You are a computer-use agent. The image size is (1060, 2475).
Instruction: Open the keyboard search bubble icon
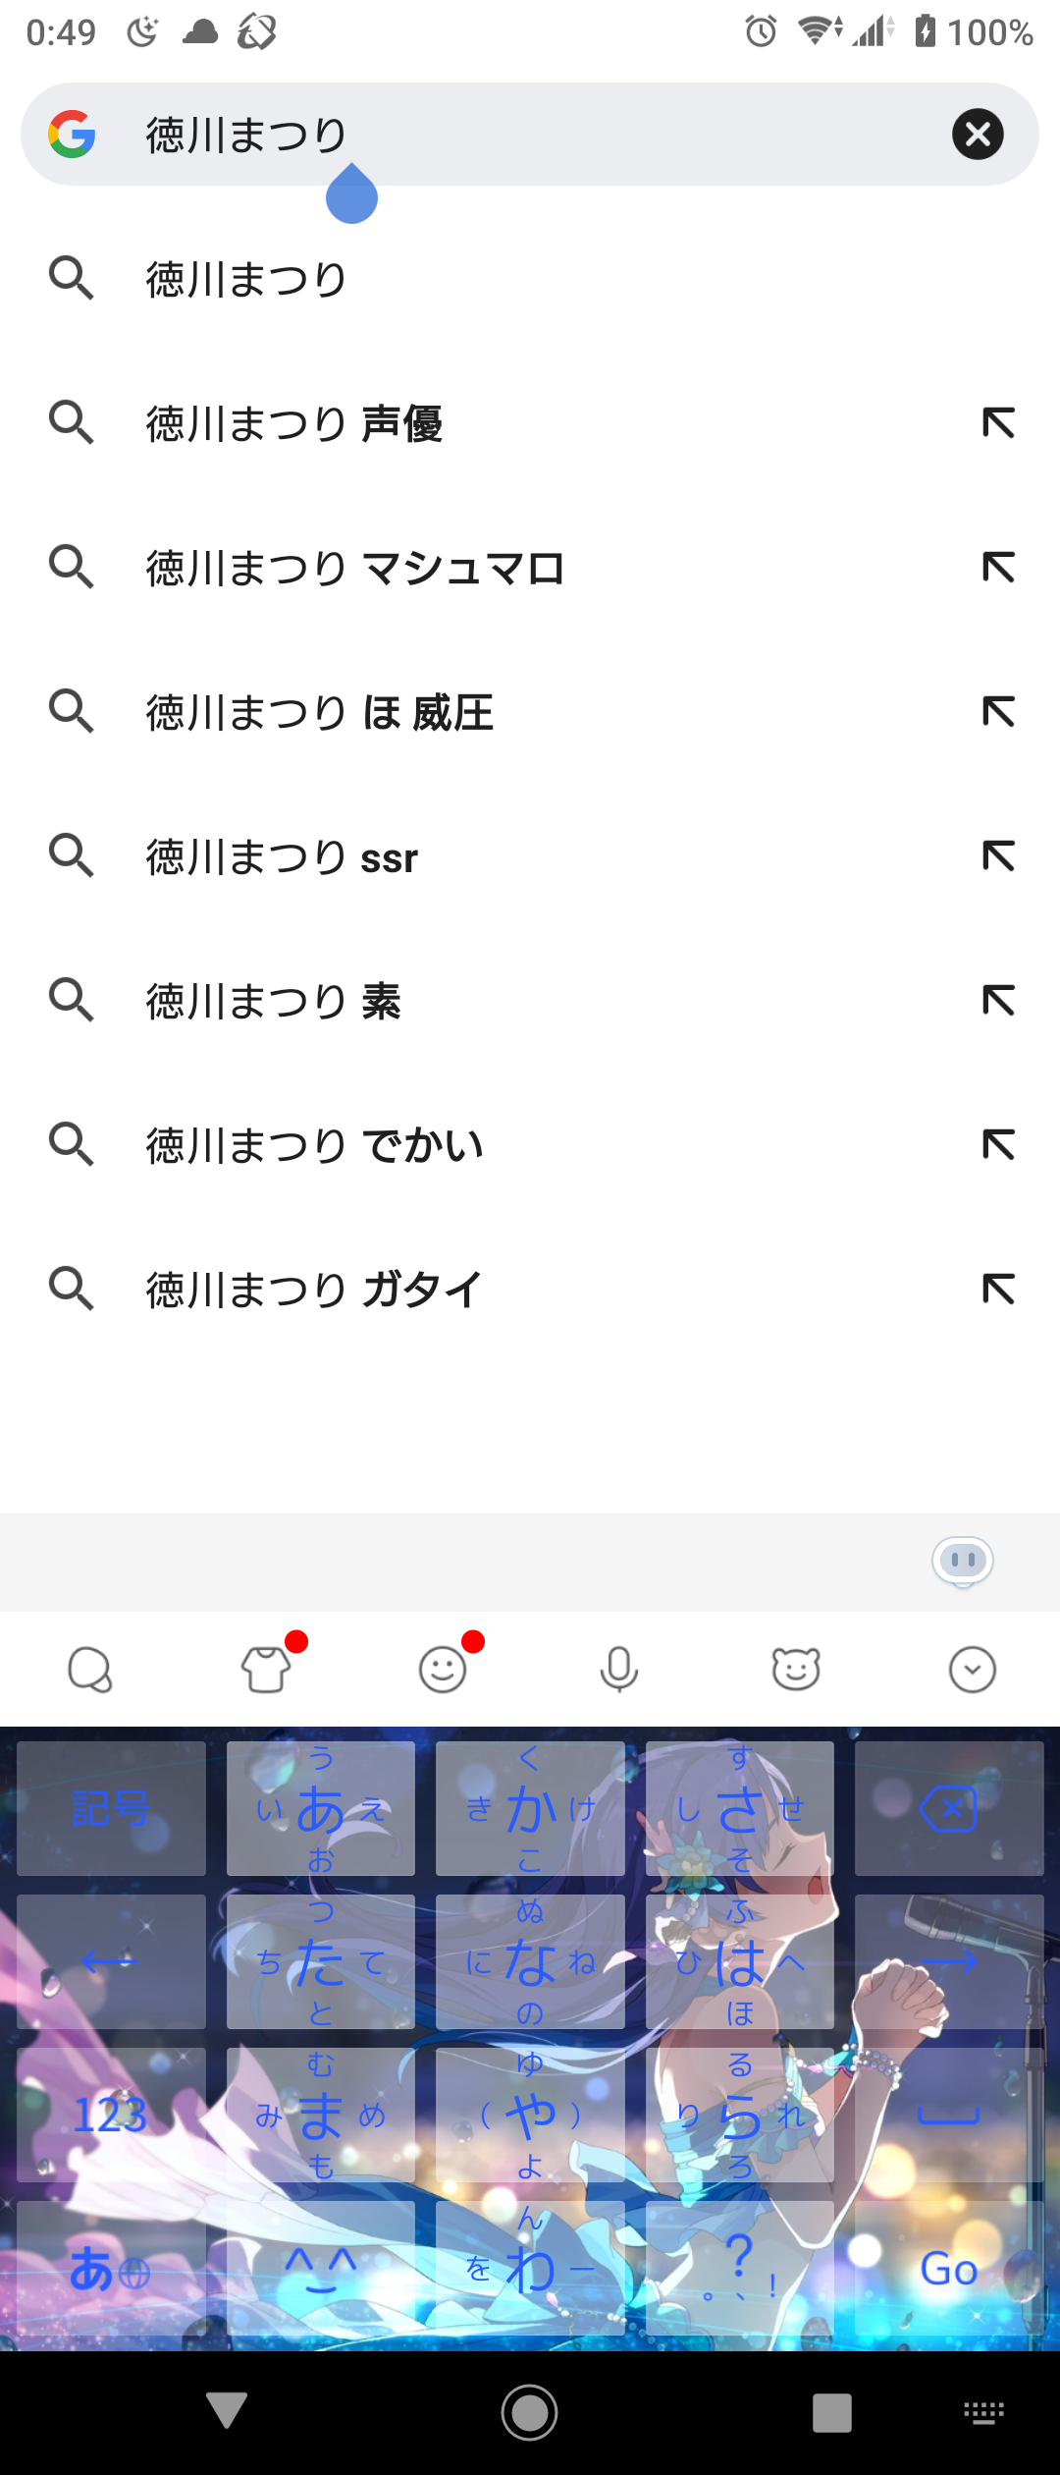pos(89,1669)
